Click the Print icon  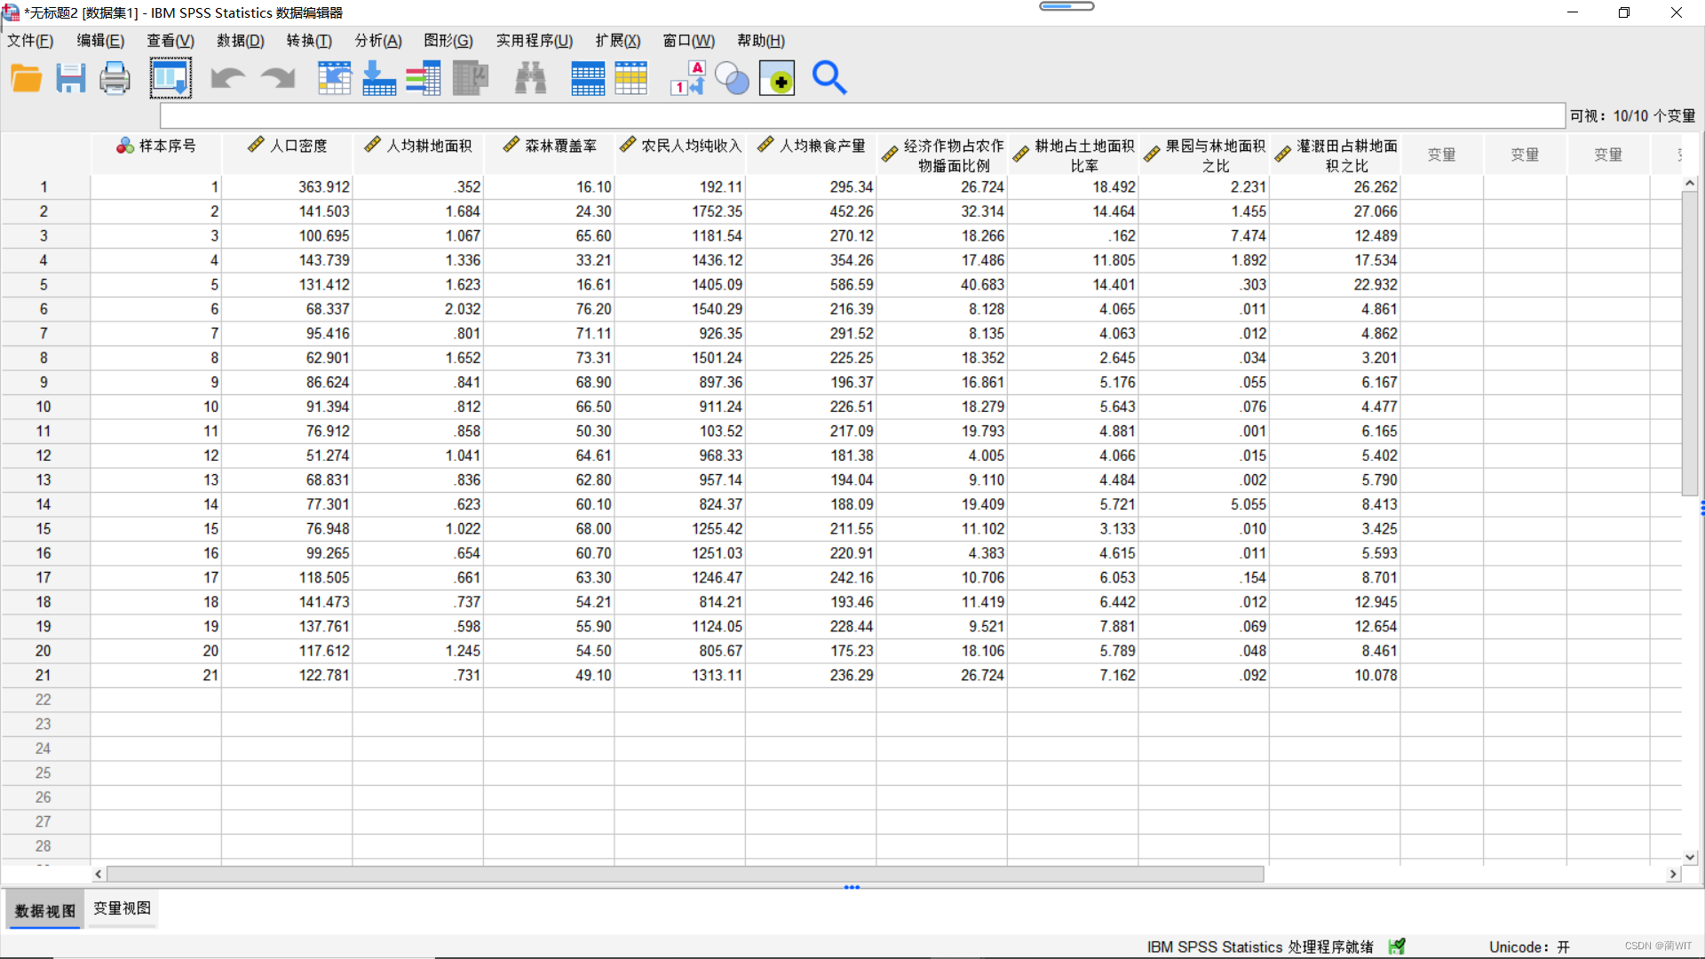115,78
